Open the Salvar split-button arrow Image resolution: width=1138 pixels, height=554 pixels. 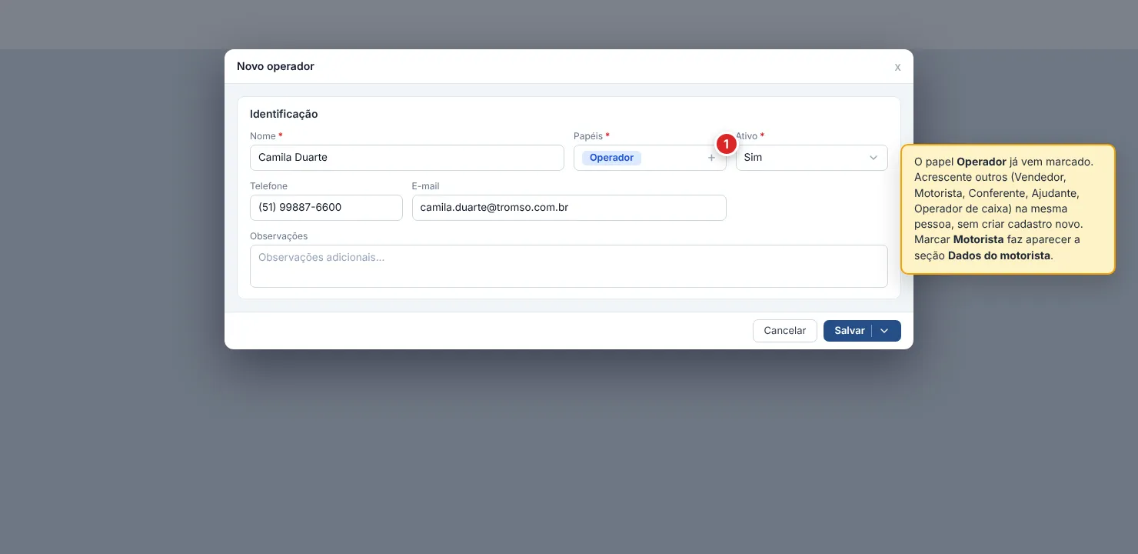[x=884, y=331]
